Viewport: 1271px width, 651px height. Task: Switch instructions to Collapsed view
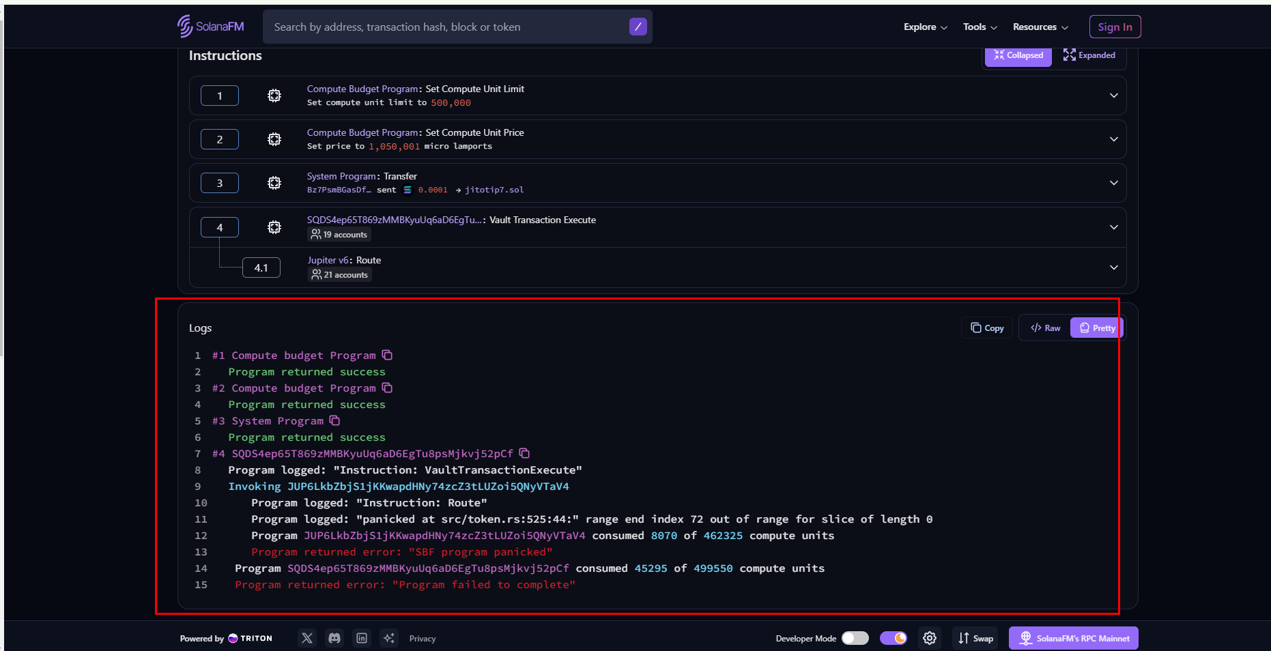[1018, 55]
